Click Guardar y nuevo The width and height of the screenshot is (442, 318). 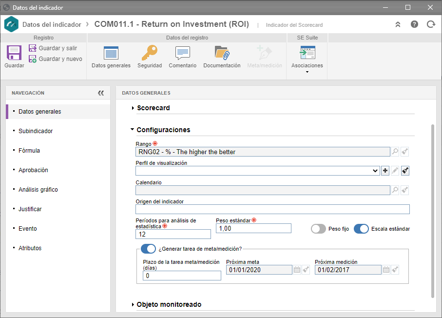click(x=55, y=59)
